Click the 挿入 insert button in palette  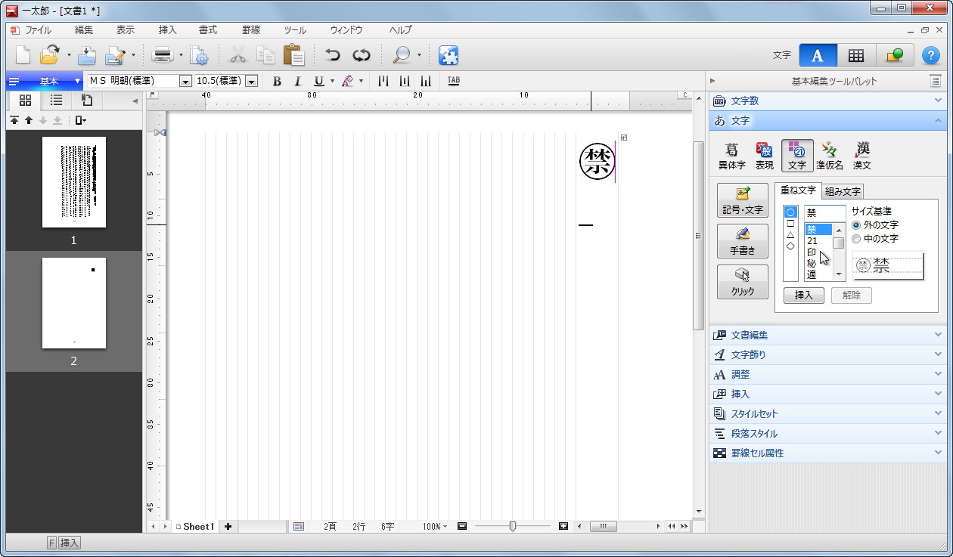click(x=803, y=296)
